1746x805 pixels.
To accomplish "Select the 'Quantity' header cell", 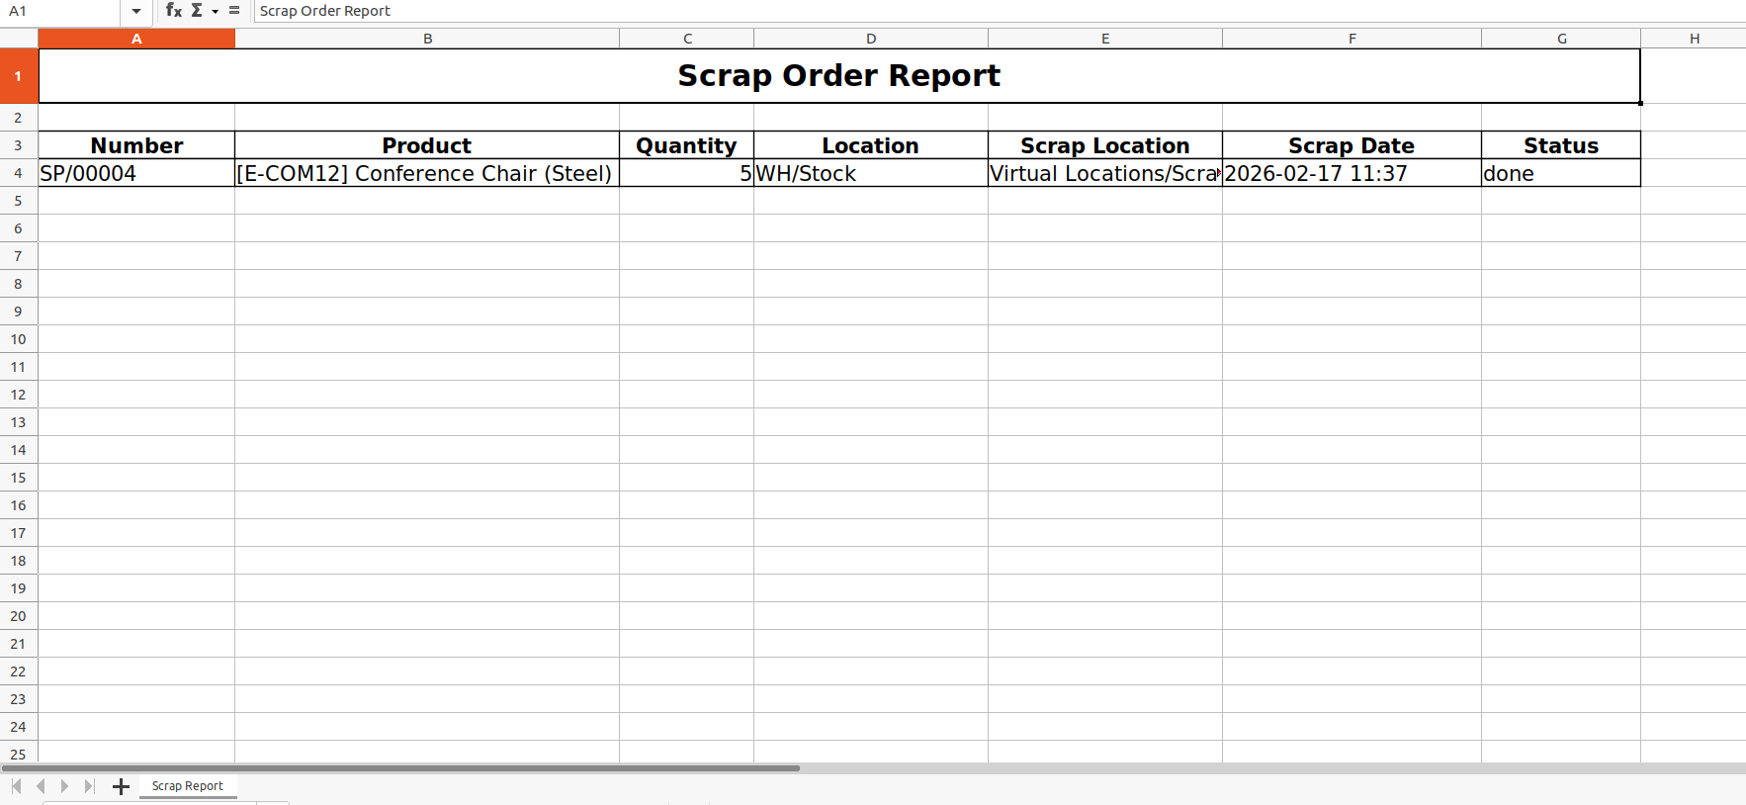I will (x=687, y=145).
